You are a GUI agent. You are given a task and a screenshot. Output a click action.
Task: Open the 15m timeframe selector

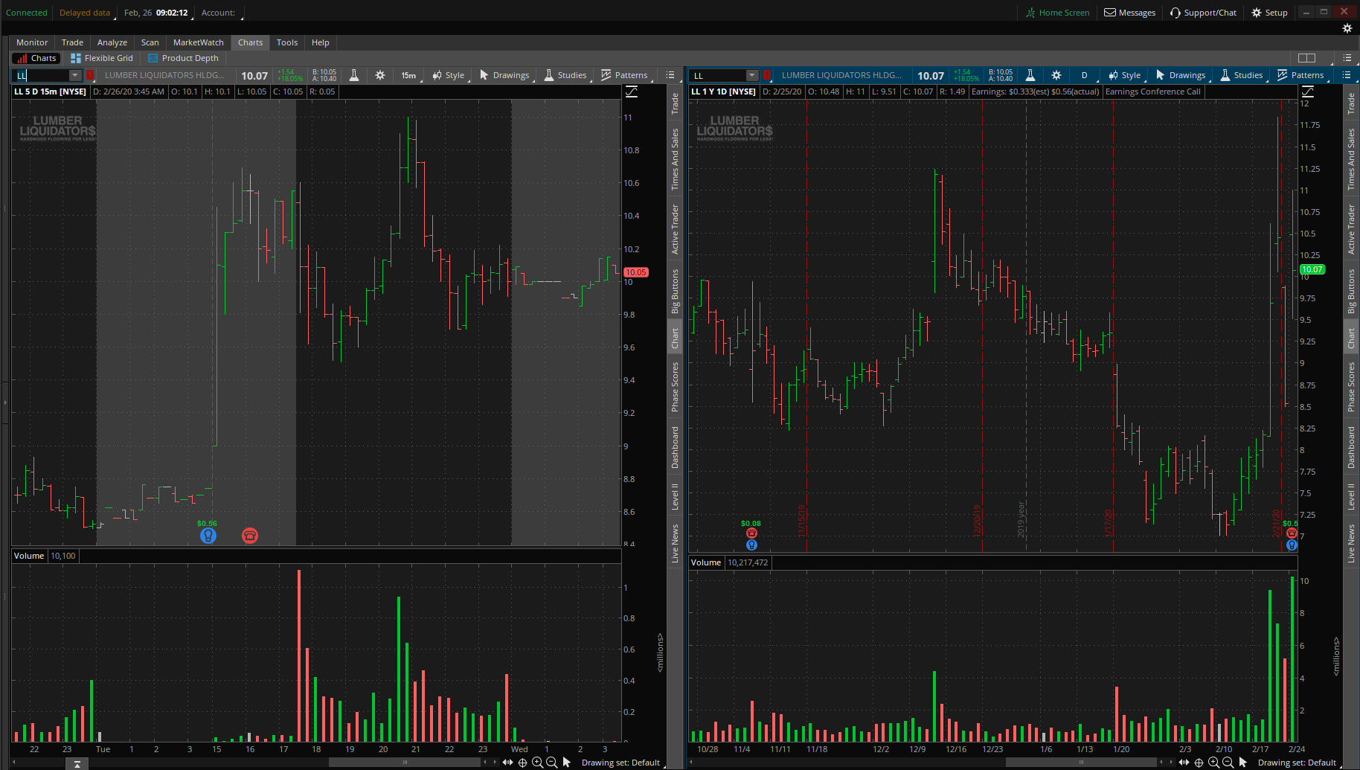(409, 75)
